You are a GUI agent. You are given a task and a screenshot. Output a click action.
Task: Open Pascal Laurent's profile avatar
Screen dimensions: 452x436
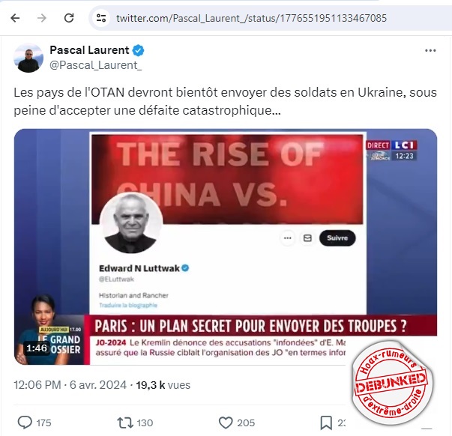coord(28,58)
